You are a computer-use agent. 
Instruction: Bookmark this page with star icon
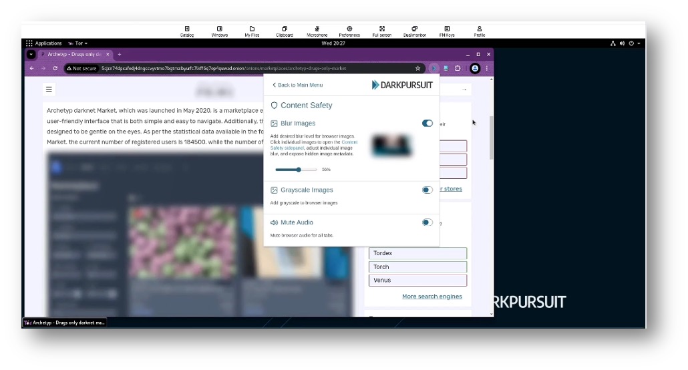[417, 69]
